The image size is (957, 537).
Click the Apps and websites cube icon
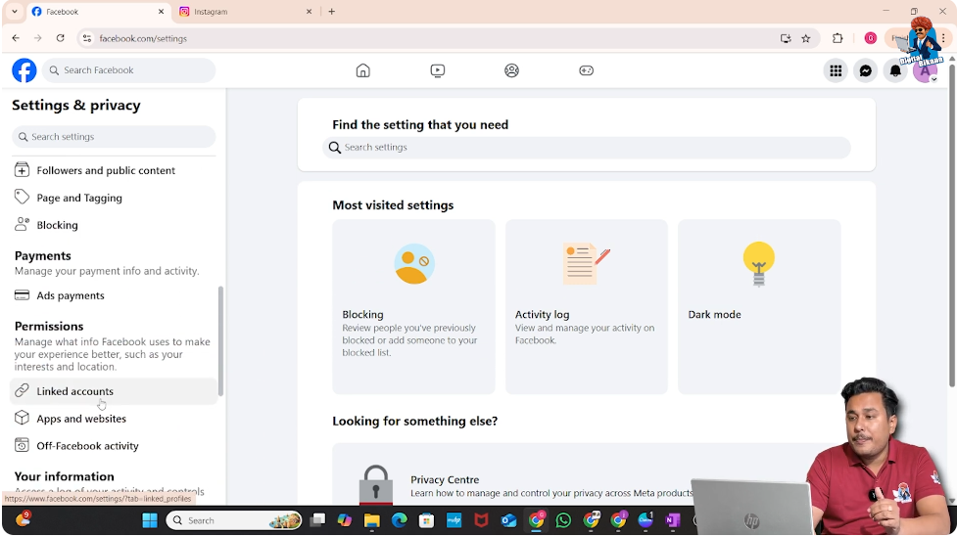click(x=22, y=418)
